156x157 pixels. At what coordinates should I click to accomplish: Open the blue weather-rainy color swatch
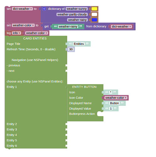(94, 20)
